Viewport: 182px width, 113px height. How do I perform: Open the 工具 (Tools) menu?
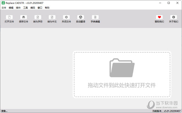25,8
